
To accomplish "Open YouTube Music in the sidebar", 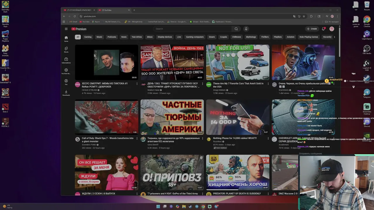I will (x=66, y=71).
